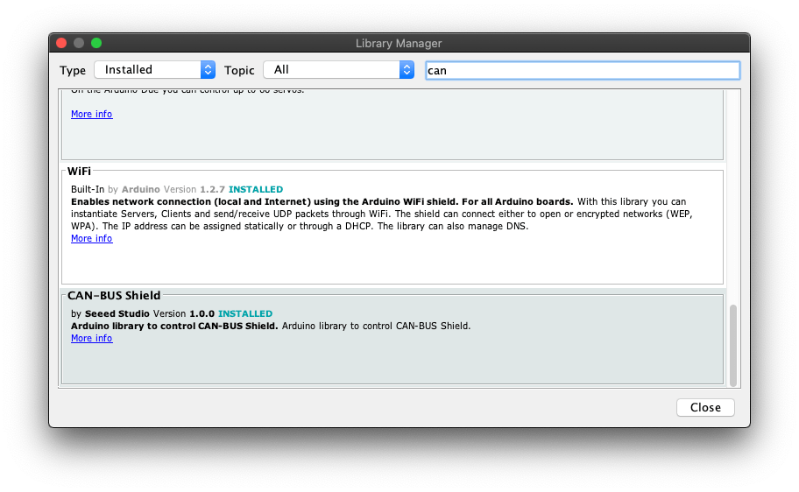The image size is (799, 492).
Task: Click the Close button
Action: click(705, 407)
